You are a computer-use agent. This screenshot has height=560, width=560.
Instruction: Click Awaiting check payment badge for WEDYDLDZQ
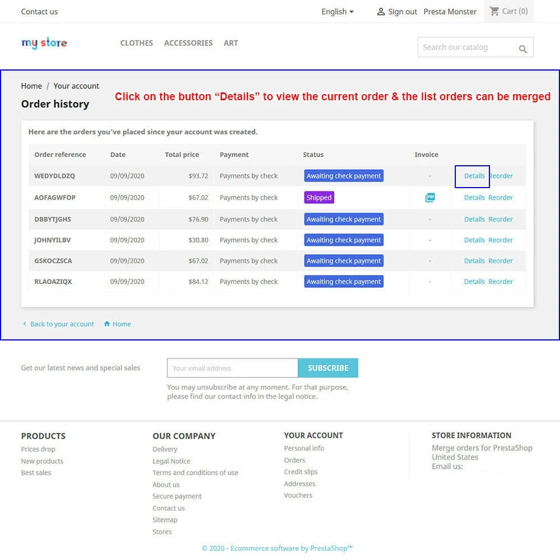point(344,176)
